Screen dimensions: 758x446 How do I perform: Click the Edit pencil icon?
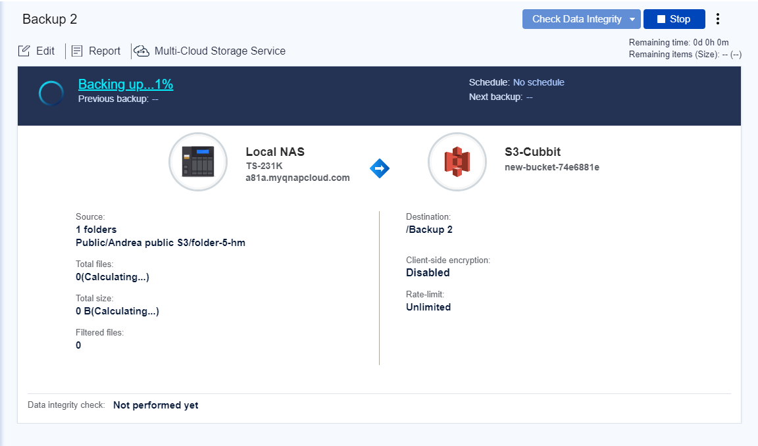pos(24,51)
